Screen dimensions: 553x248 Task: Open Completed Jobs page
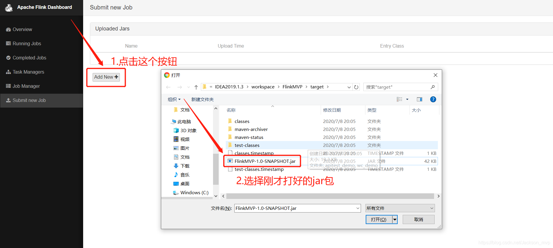[26, 58]
